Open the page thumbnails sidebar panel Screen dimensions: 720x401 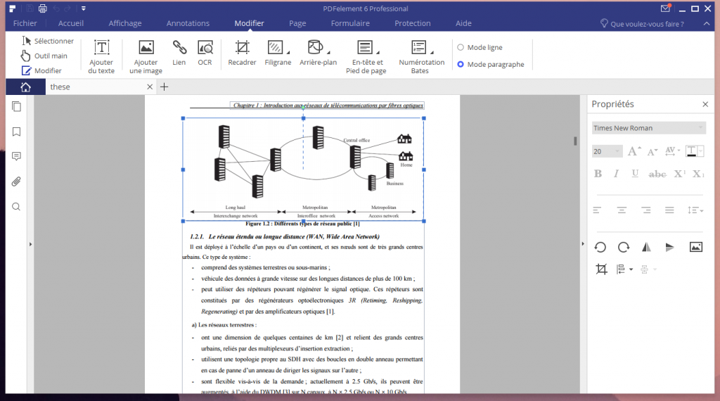pos(17,106)
